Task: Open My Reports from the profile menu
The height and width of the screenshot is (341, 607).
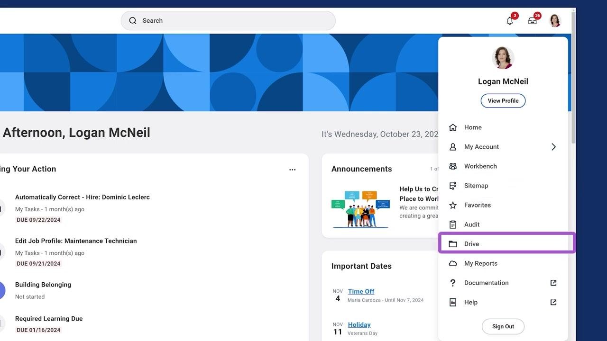Action: 503,263
